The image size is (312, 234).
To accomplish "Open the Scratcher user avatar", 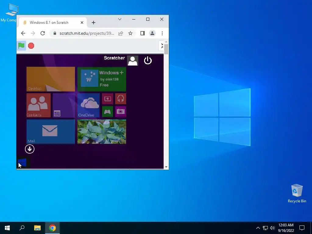I will (133, 61).
